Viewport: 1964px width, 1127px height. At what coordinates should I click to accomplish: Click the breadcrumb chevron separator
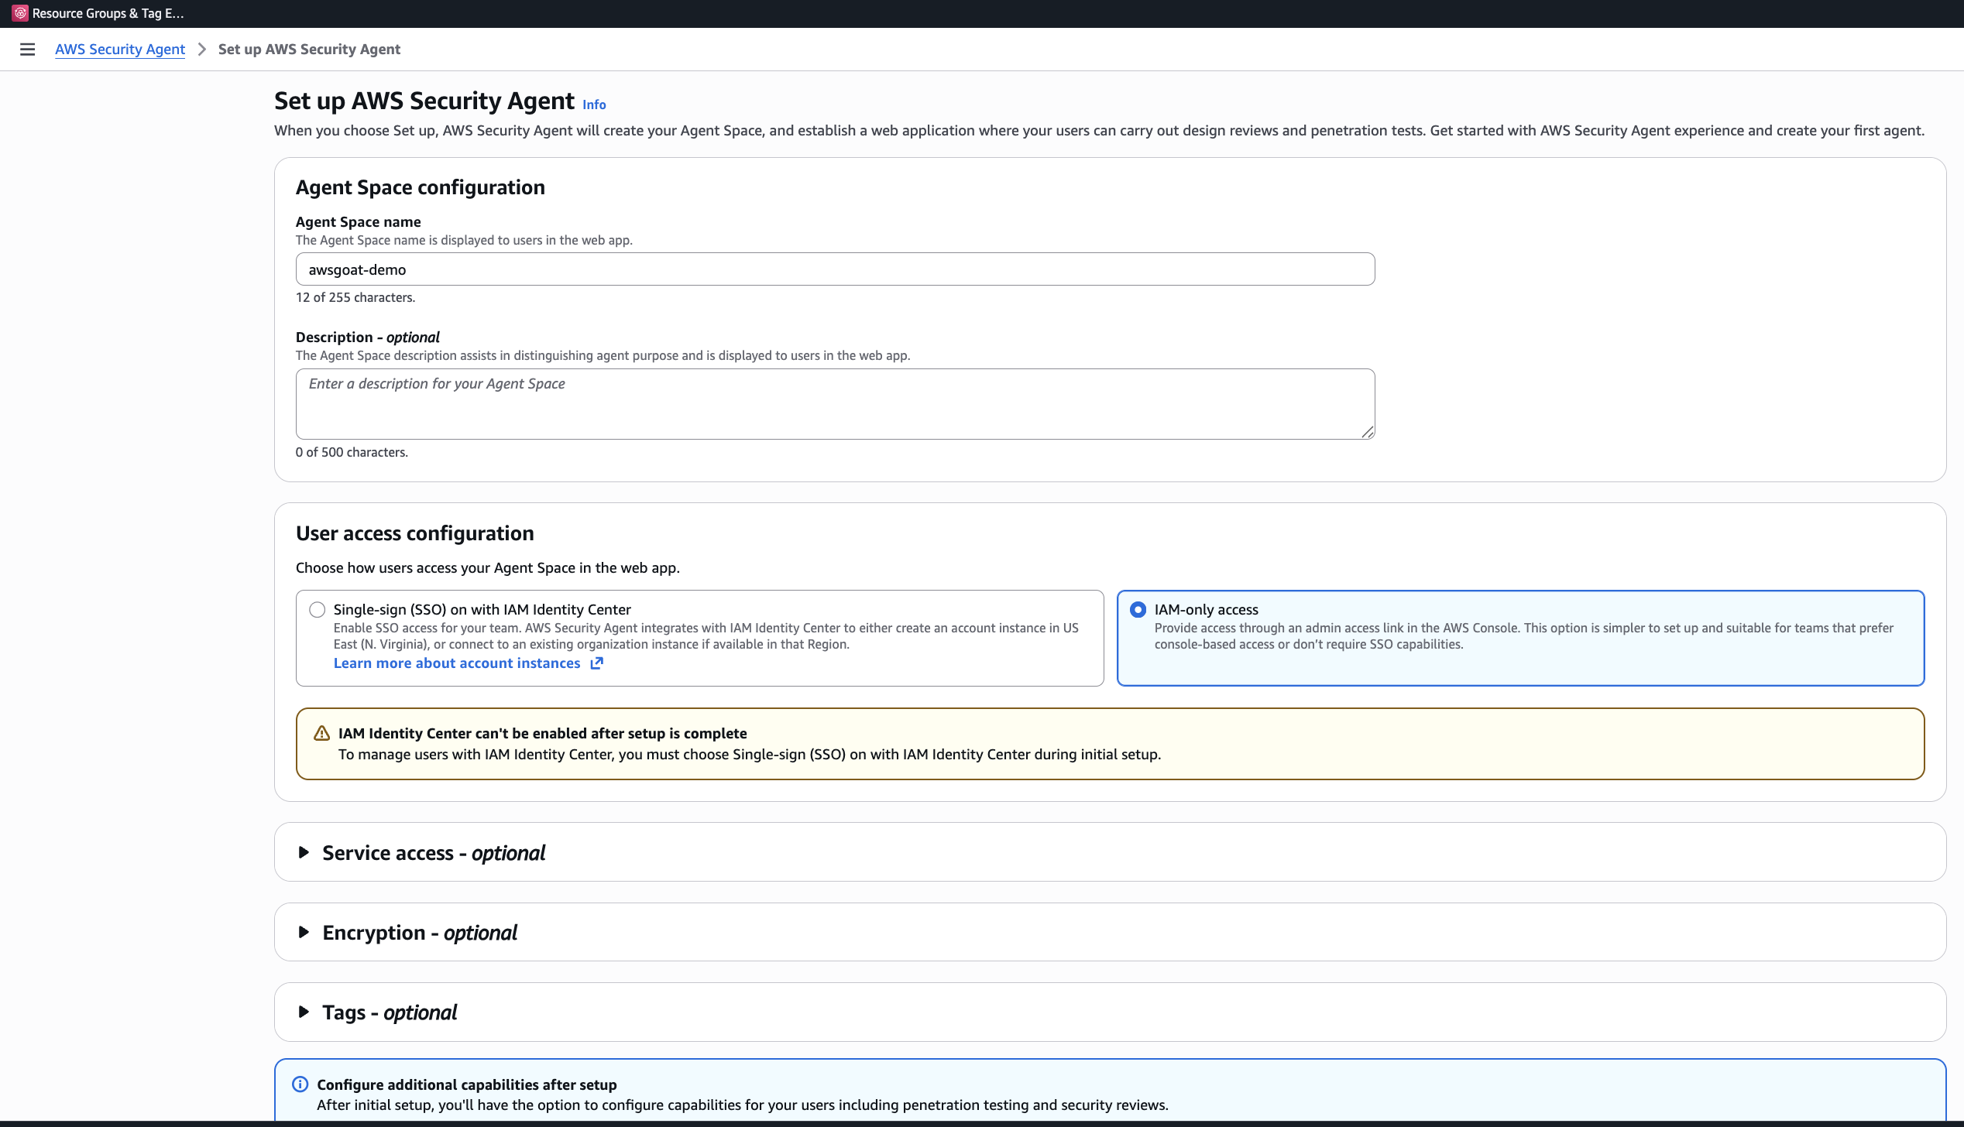point(201,49)
